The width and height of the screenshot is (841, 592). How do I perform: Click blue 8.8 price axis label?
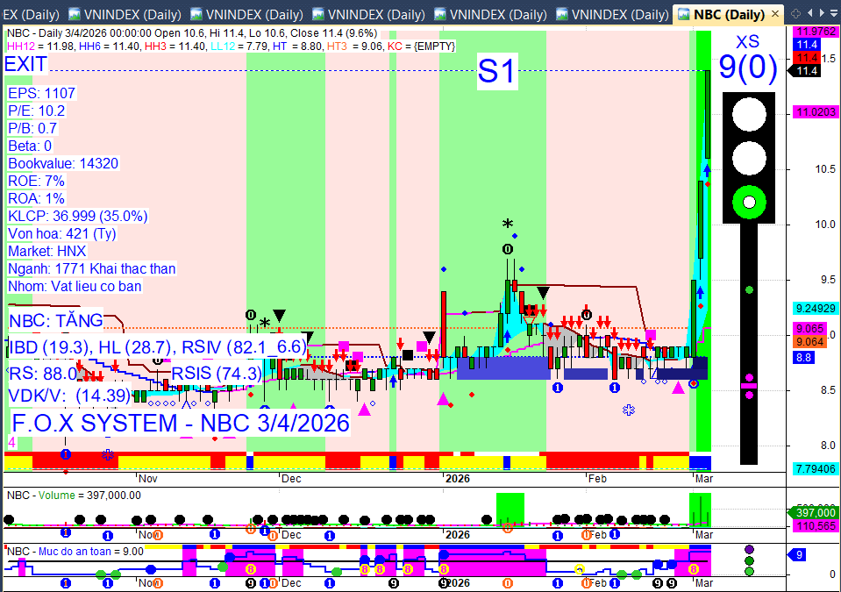pyautogui.click(x=803, y=358)
